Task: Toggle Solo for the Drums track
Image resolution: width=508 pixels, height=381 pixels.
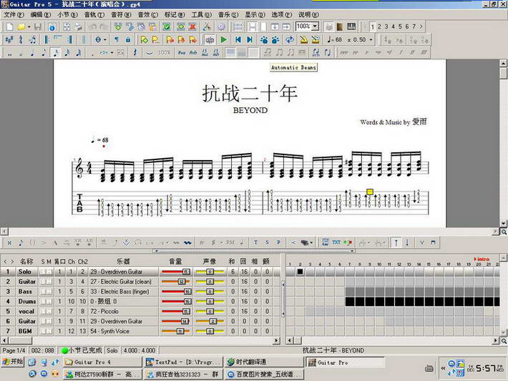Action: point(43,302)
